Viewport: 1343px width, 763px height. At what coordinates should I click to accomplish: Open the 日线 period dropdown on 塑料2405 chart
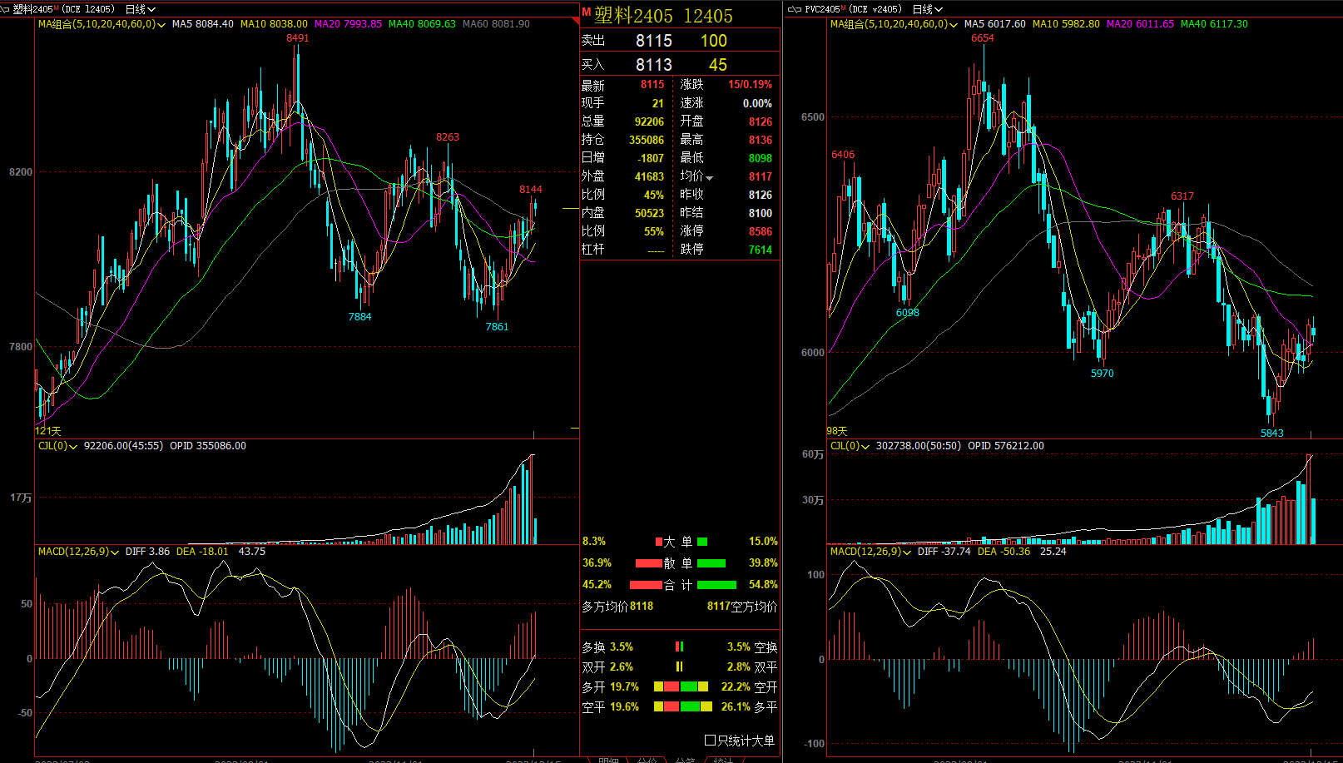point(140,9)
